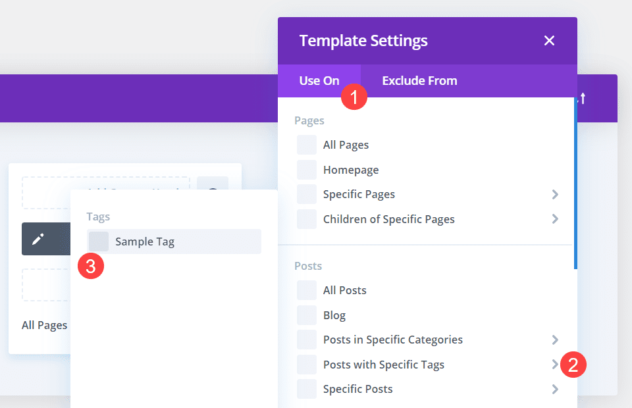Click the dashed Add Custom Header area

pyautogui.click(x=105, y=191)
